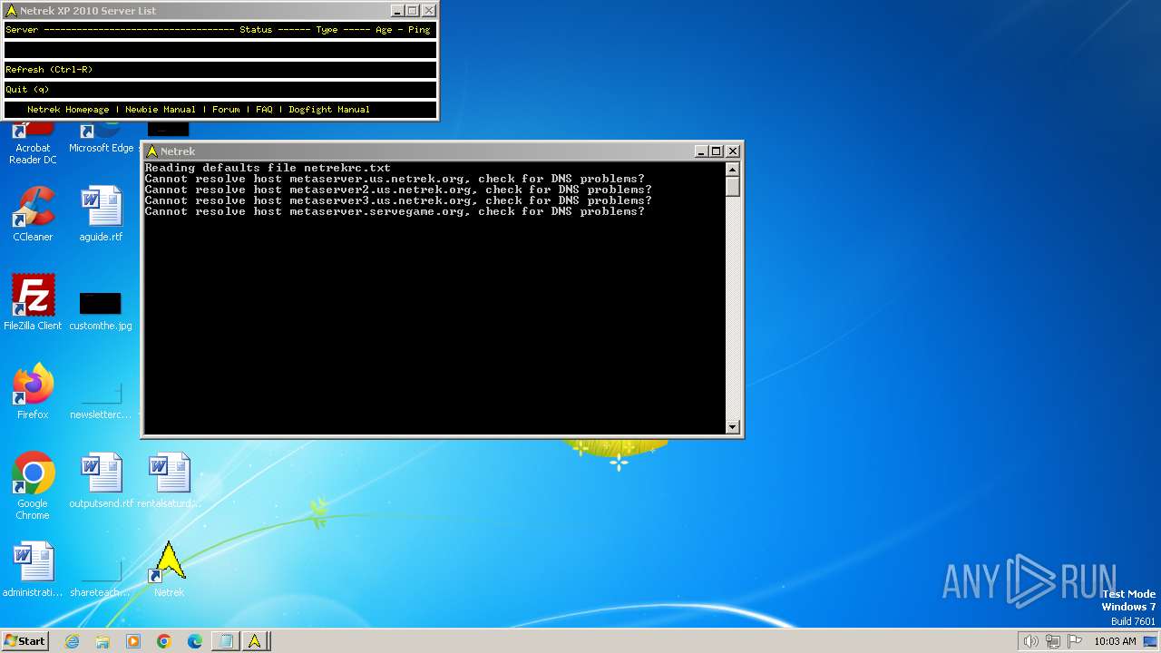Open Internet Explorer from the taskbar
This screenshot has height=653, width=1161.
(72, 641)
